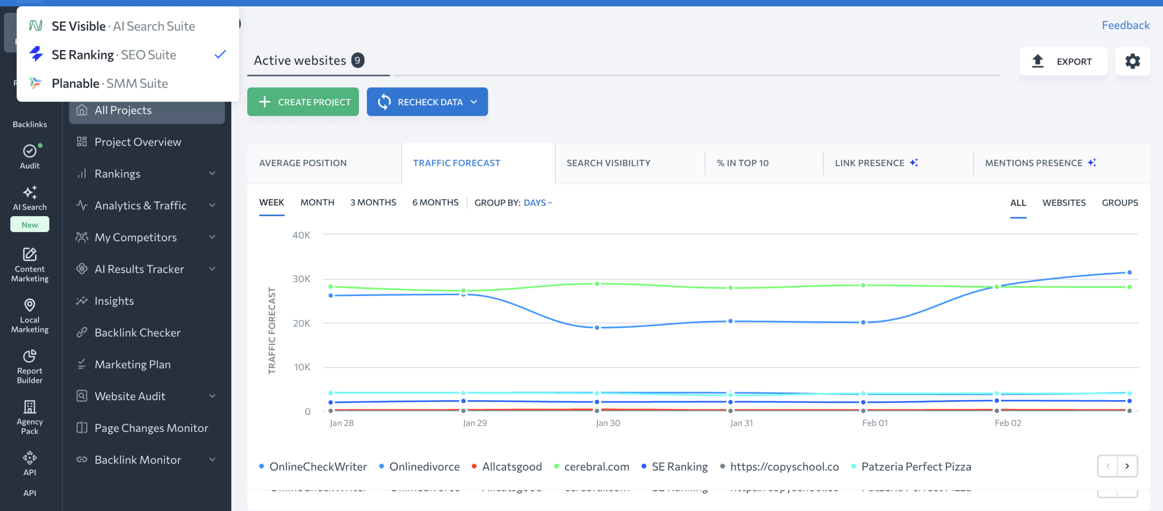Switch to the Search Visibility tab
The image size is (1163, 511).
[x=608, y=163]
